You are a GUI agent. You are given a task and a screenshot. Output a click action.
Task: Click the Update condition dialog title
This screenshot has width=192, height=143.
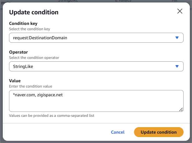(x=34, y=12)
